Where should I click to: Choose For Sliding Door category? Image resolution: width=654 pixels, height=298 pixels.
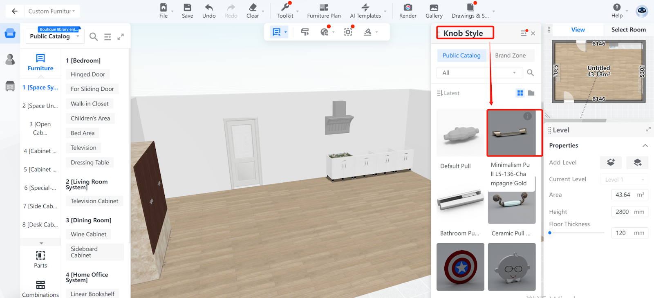point(92,89)
